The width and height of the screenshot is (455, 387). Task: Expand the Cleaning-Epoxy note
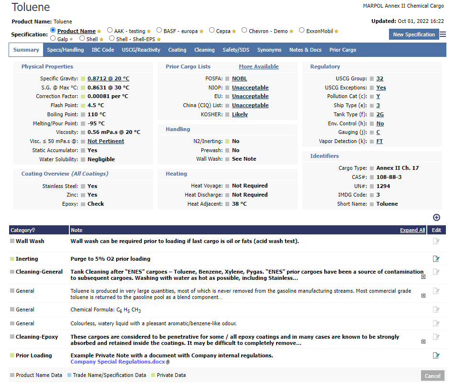(x=423, y=341)
